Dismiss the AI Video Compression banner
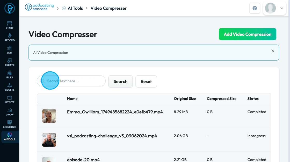The image size is (290, 162). click(x=273, y=51)
